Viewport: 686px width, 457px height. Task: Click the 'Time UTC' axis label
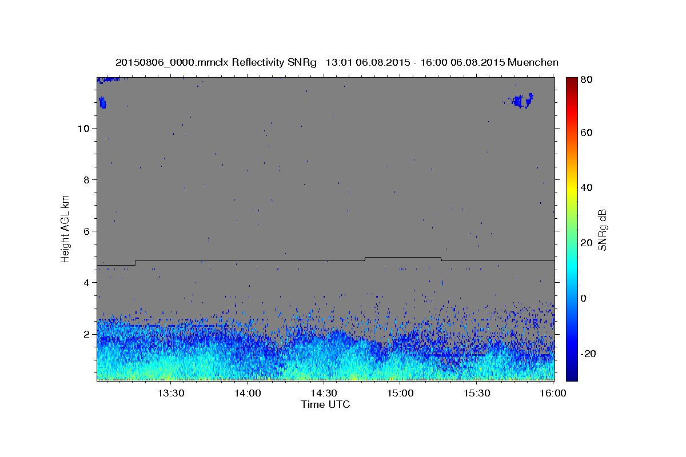click(x=325, y=404)
